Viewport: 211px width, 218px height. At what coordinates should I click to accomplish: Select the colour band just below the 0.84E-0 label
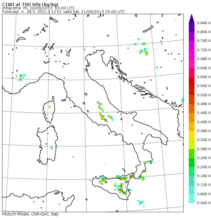[x=192, y=28]
